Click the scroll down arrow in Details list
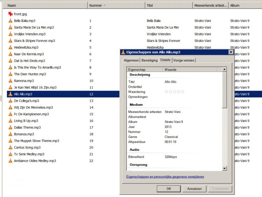Screen dimensions: 262x197 pyautogui.click(x=224, y=169)
